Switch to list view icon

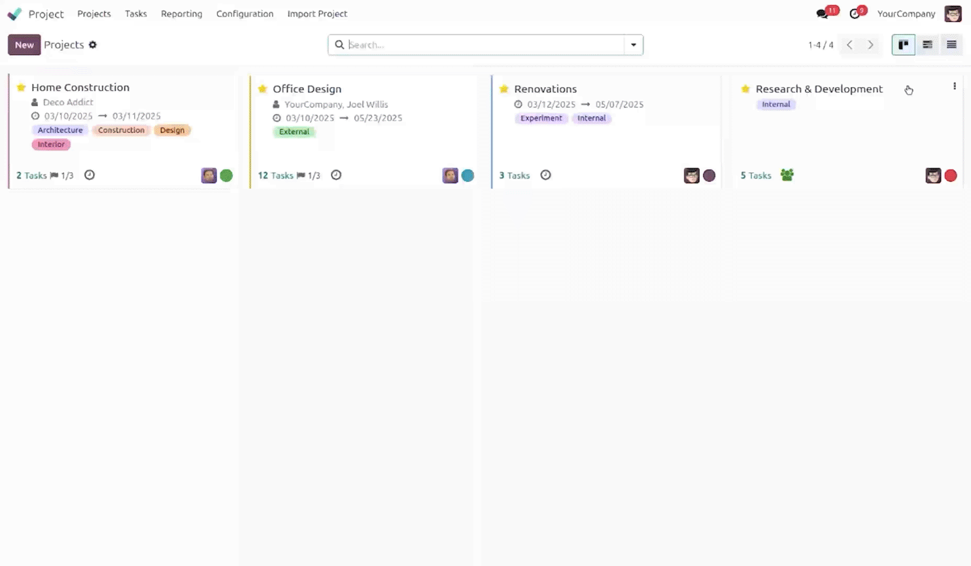[x=951, y=45]
